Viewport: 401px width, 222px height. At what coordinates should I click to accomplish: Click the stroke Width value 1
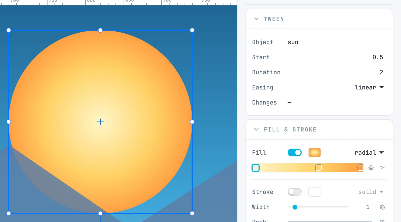click(x=368, y=207)
